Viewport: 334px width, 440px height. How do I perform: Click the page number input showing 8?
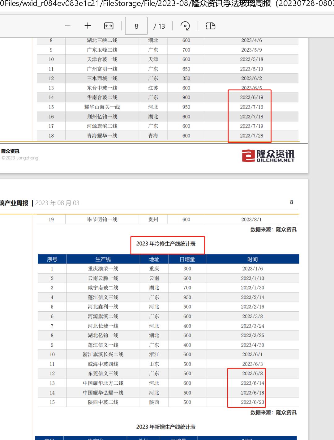[x=136, y=26]
